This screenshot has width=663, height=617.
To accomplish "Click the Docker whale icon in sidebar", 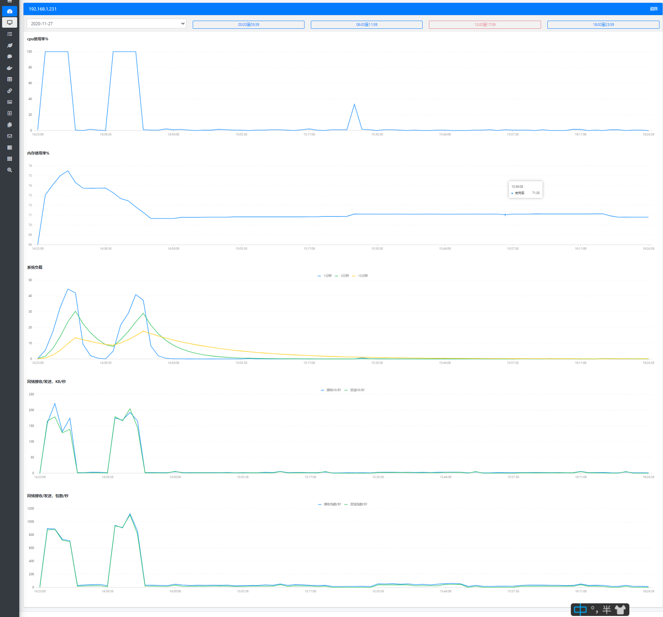I will coord(9,68).
